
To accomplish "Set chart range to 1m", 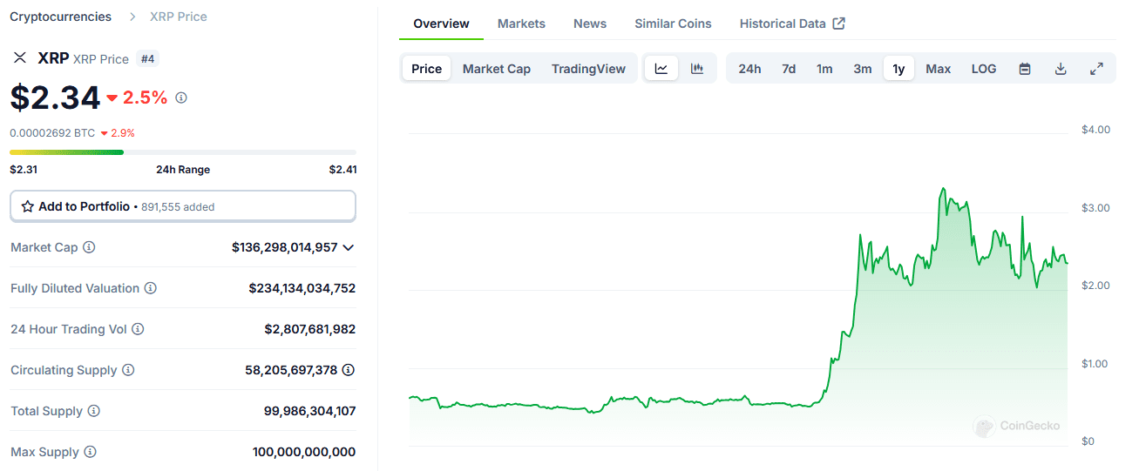I will coord(824,69).
